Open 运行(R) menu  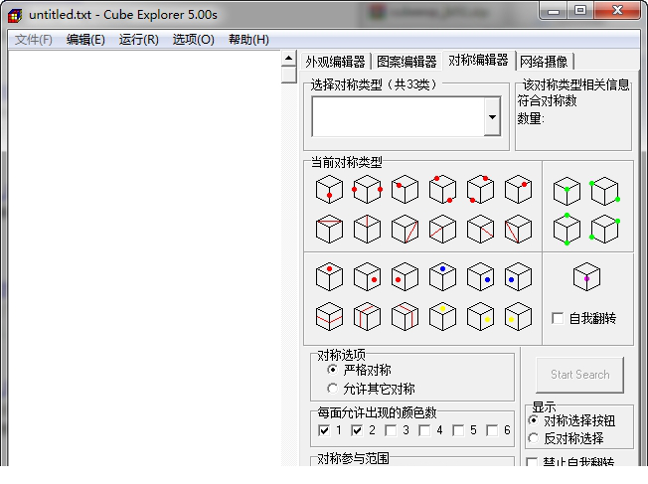coord(139,40)
